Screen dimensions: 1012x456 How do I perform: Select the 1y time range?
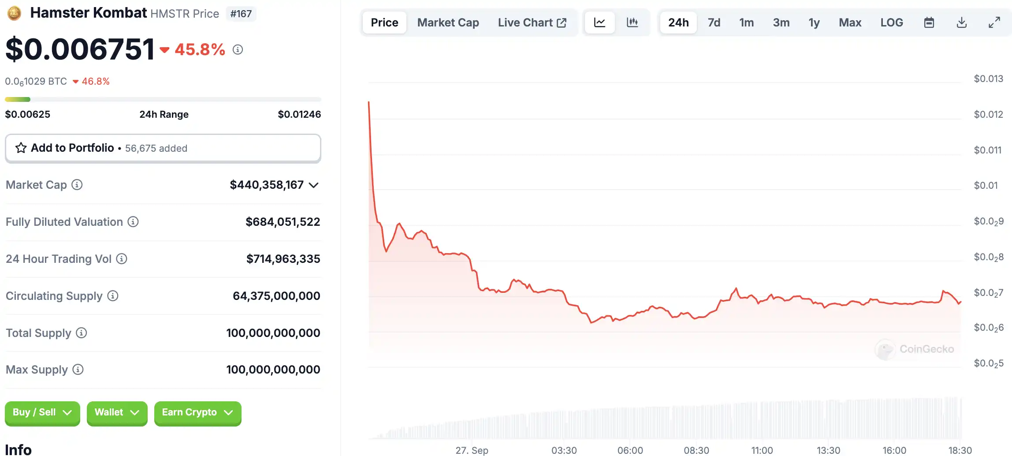tap(814, 22)
